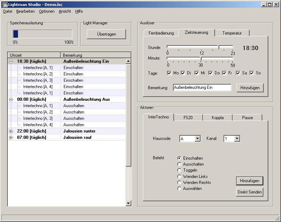Open the Hauscode dropdown
Viewport: 281px width, 222px height.
point(197,139)
